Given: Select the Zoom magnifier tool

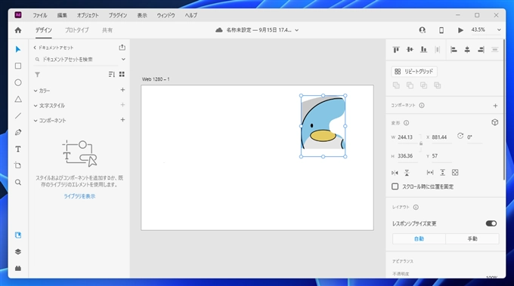Looking at the screenshot, I should tap(18, 183).
